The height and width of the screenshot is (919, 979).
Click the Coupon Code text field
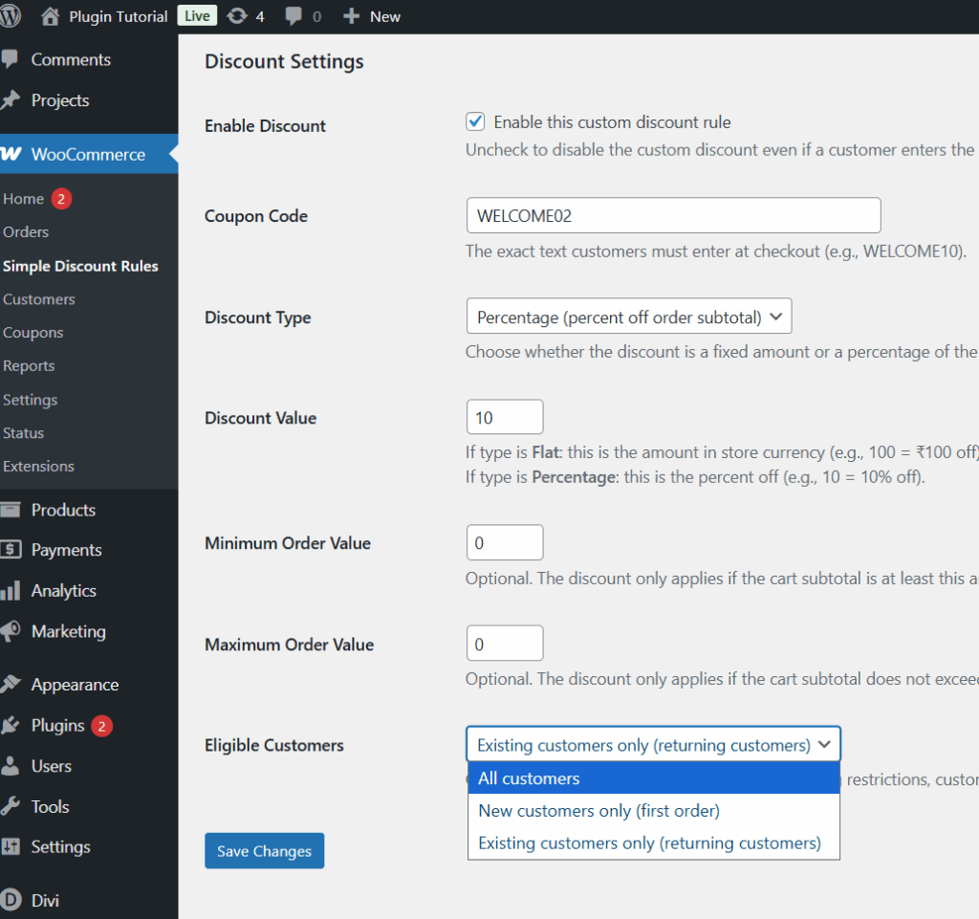click(672, 215)
